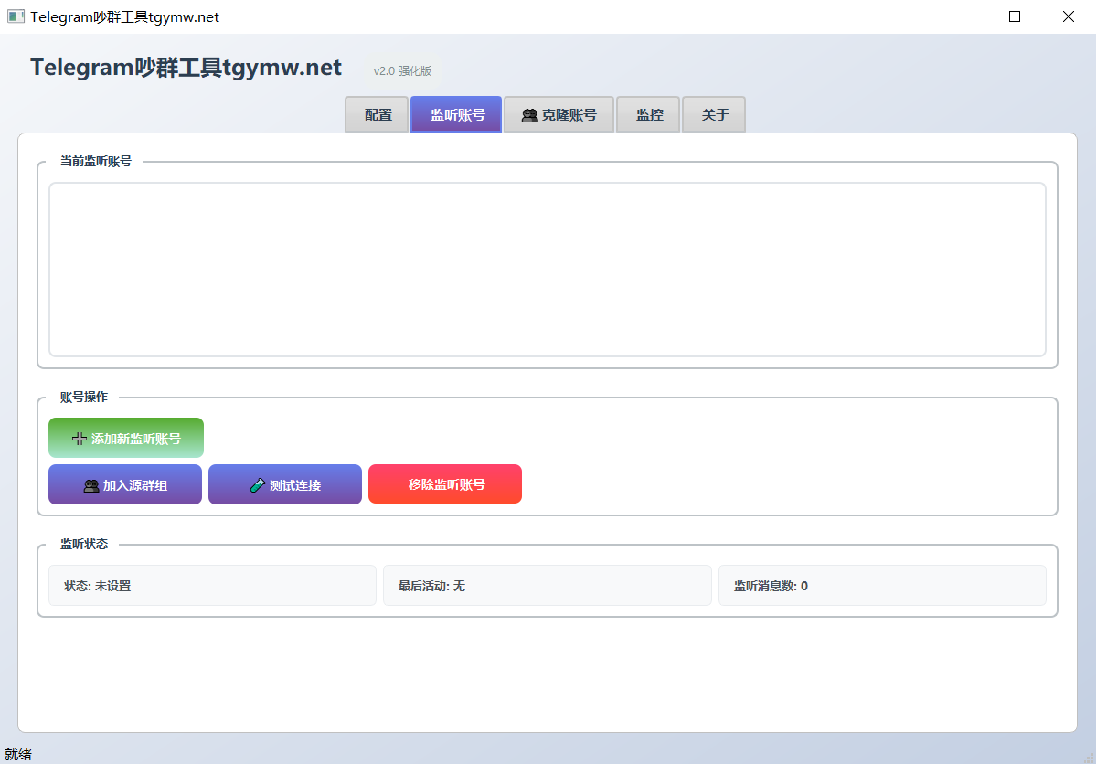The image size is (1096, 764).
Task: Click the v2.0 强化版 version badge
Action: pos(402,71)
